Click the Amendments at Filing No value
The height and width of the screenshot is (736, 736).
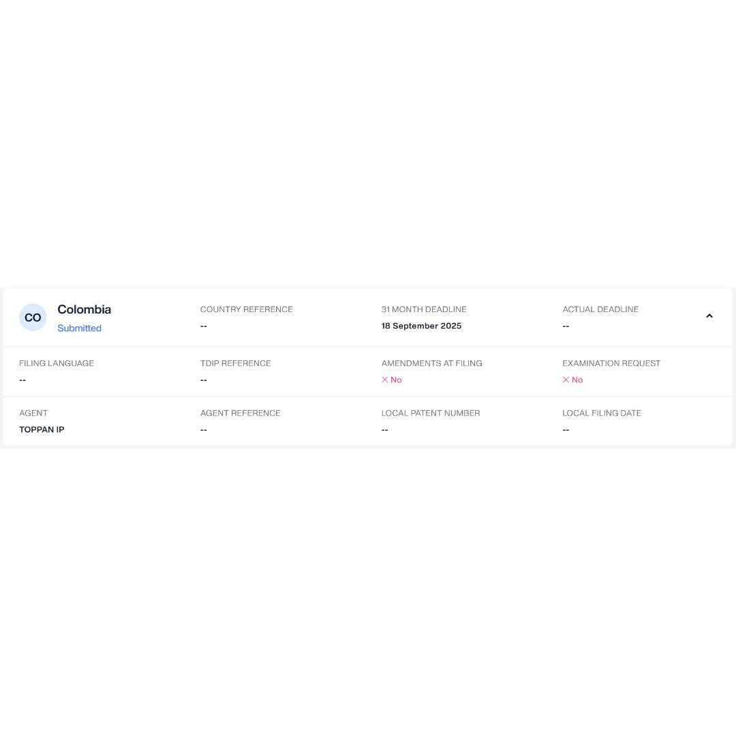[396, 380]
